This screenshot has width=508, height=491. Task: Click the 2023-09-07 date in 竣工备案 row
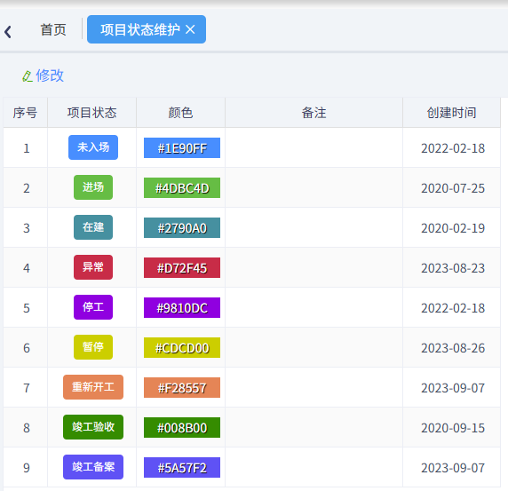453,468
